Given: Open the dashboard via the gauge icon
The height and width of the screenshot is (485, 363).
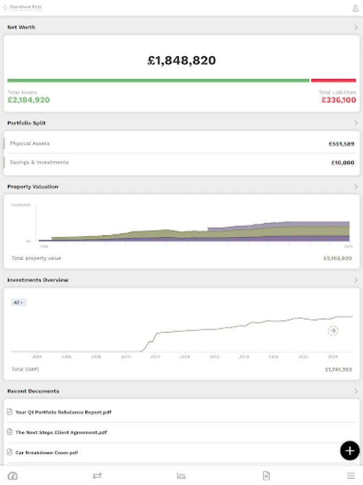Looking at the screenshot, I should (13, 475).
